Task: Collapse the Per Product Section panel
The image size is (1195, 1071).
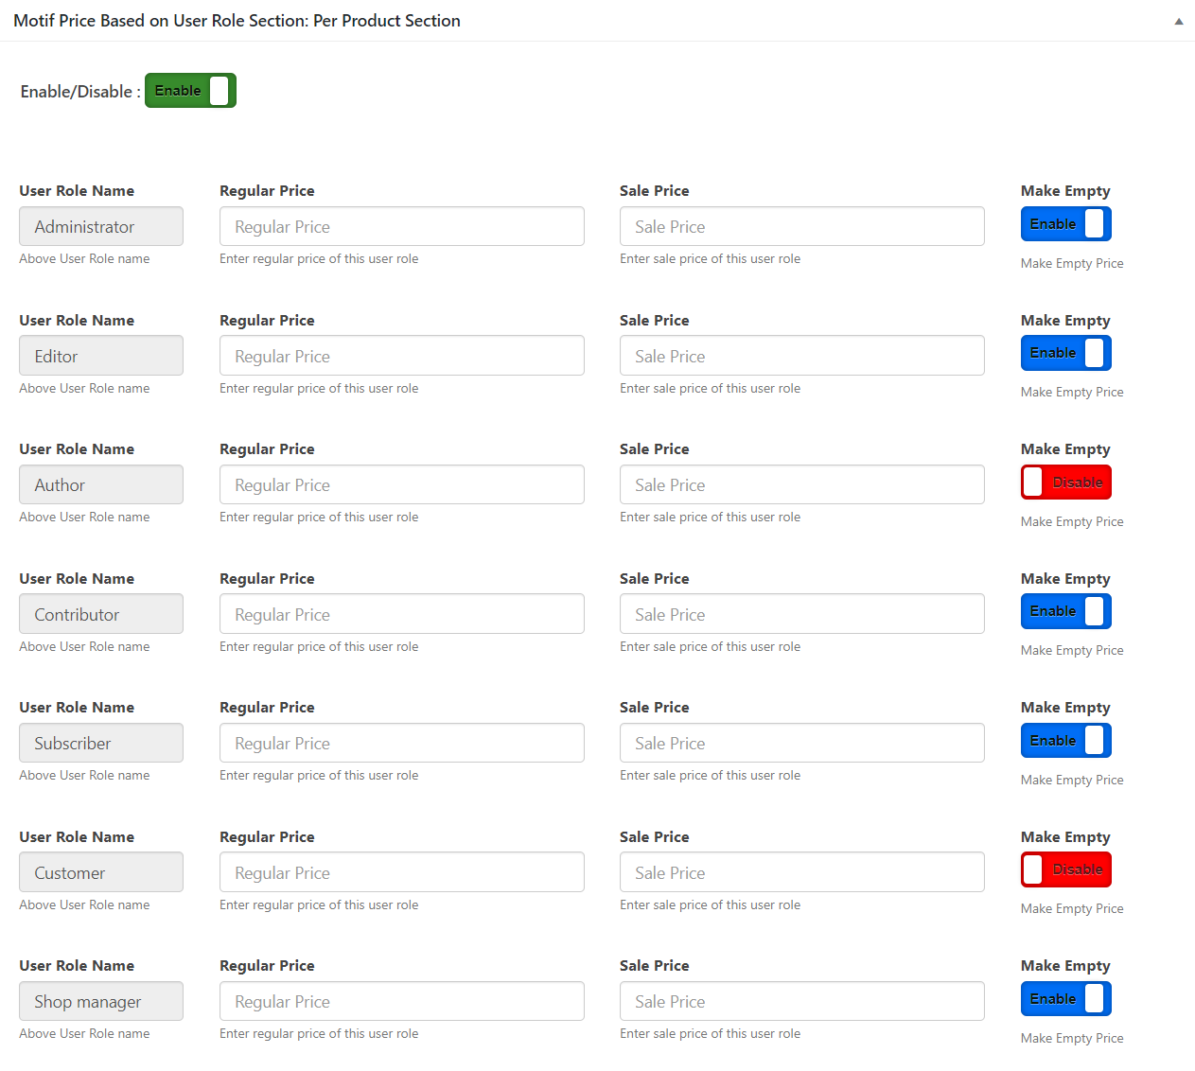Action: point(1178,20)
